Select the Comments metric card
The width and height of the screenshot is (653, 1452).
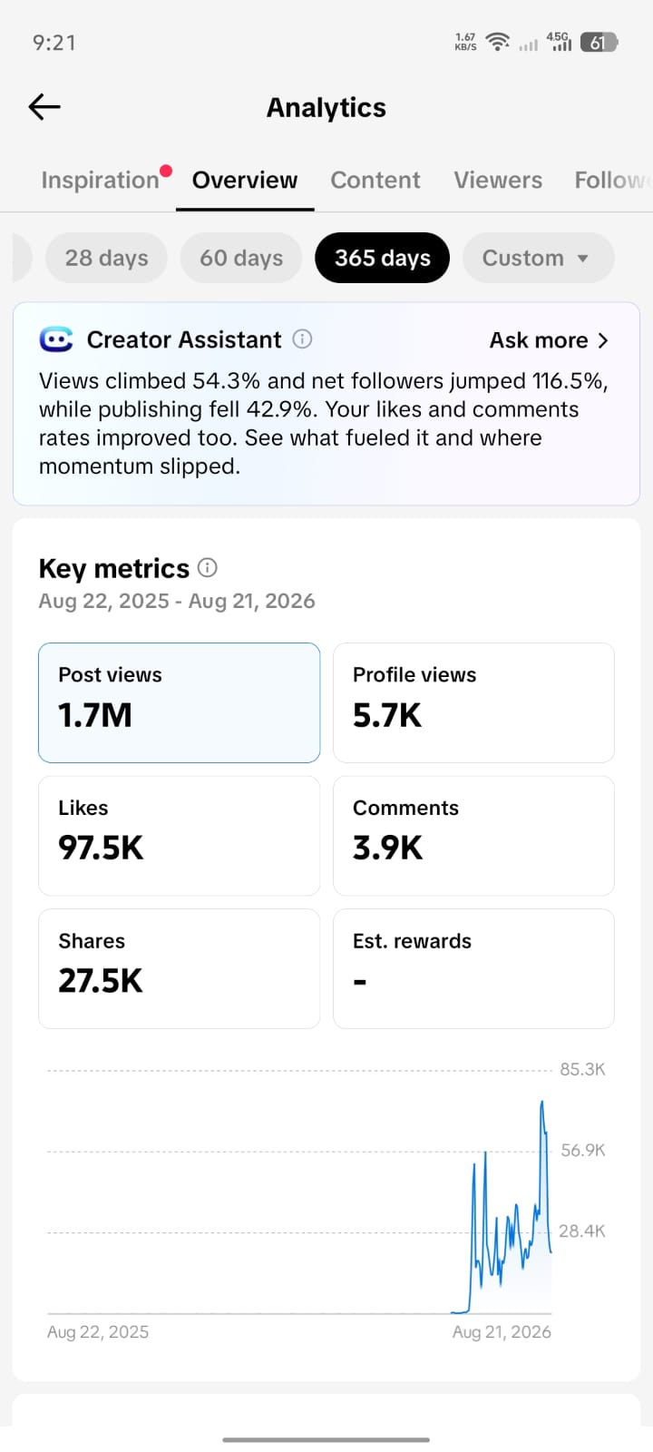(x=473, y=836)
